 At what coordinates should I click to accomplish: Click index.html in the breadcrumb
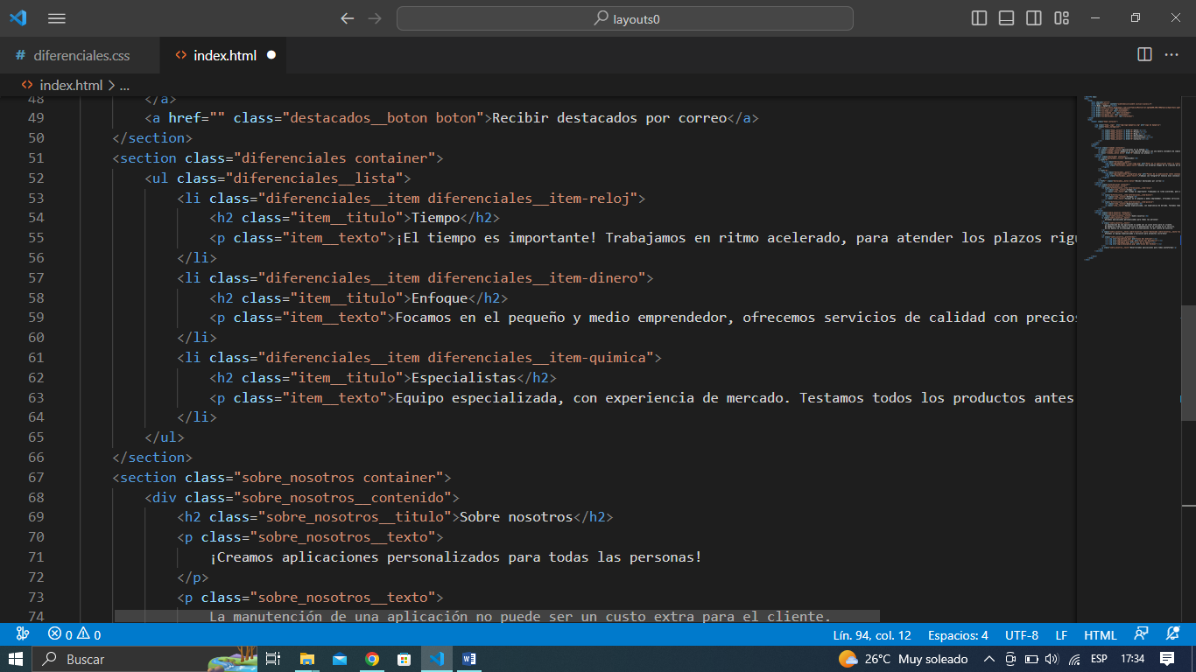pyautogui.click(x=71, y=85)
